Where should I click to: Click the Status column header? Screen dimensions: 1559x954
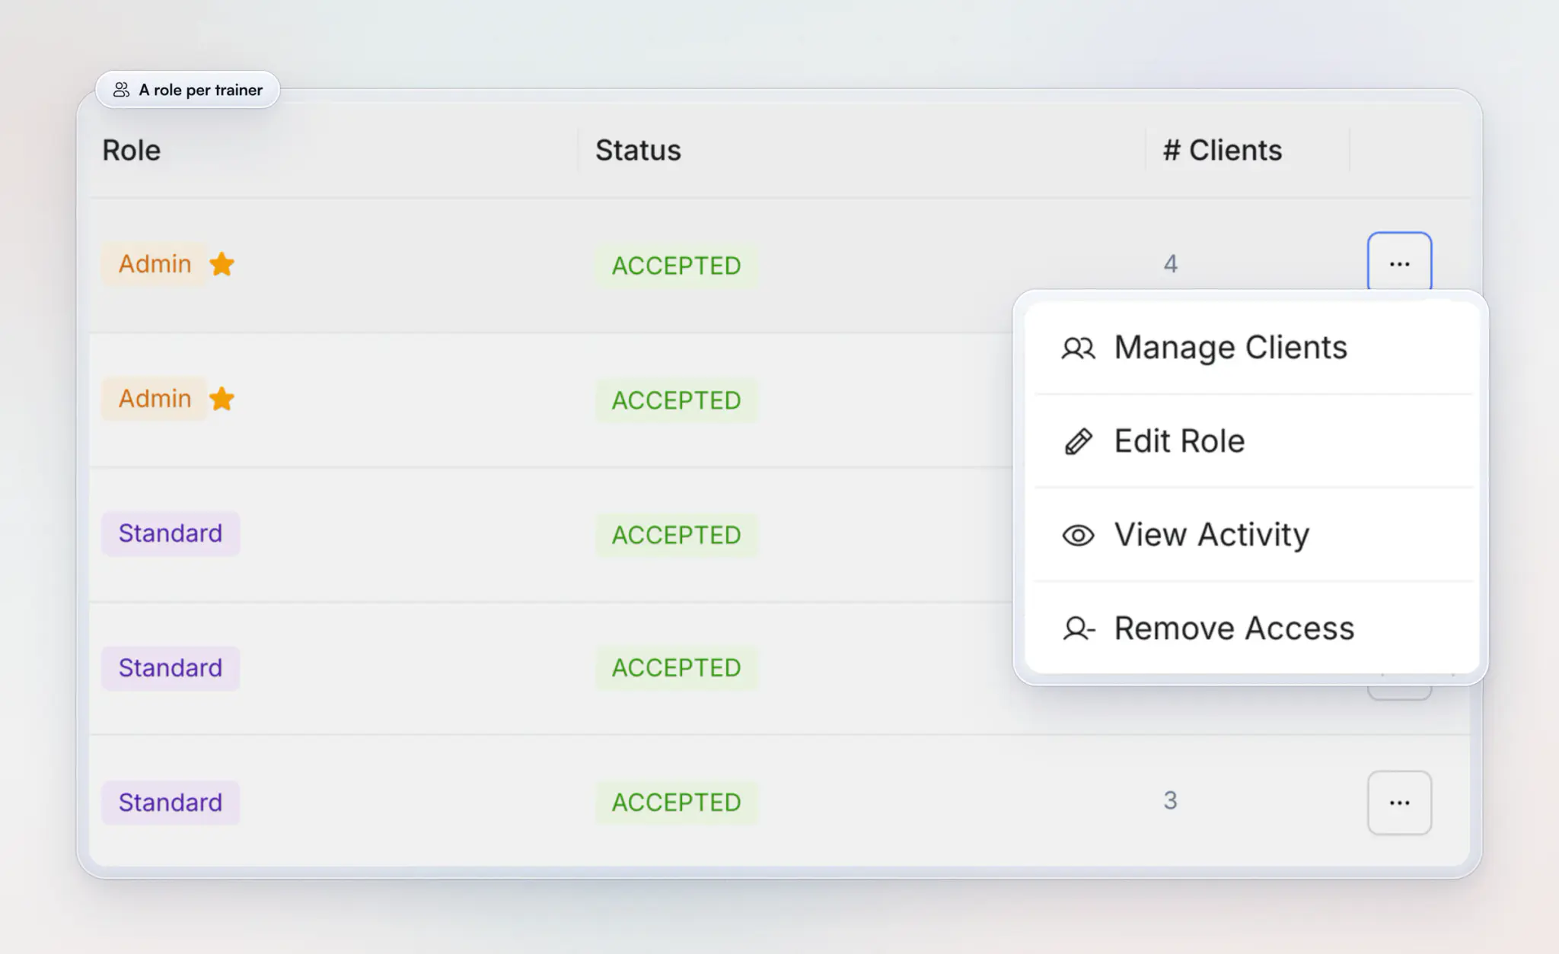click(638, 150)
